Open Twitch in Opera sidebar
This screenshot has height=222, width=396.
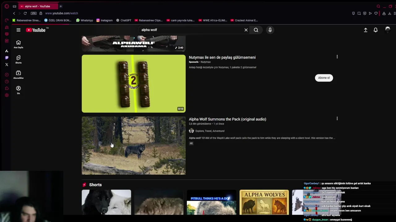coord(7,58)
